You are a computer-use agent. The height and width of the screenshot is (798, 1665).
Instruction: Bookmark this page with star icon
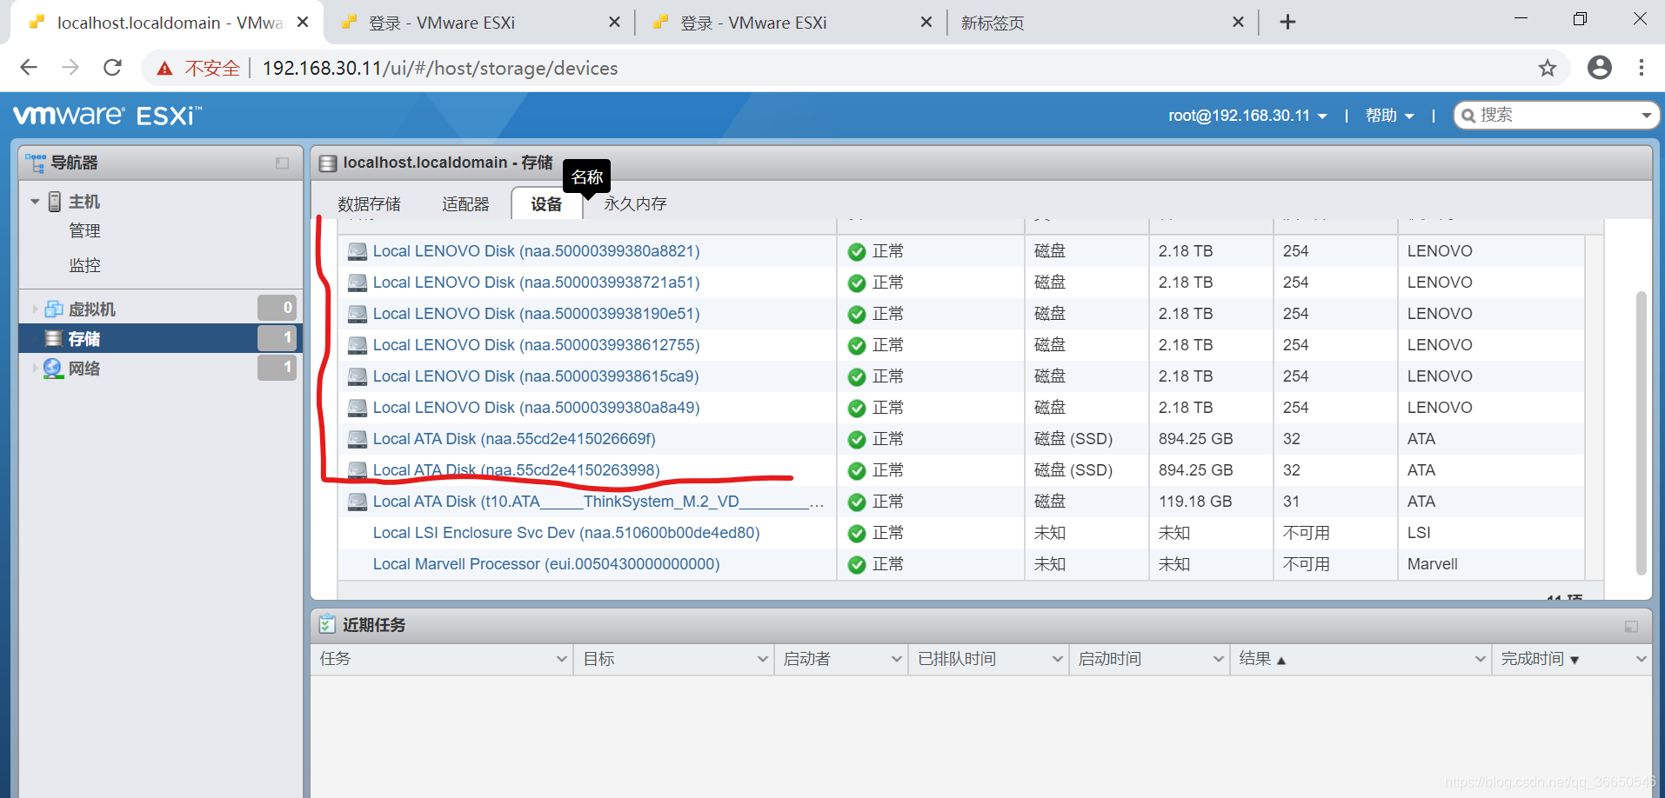coord(1547,68)
